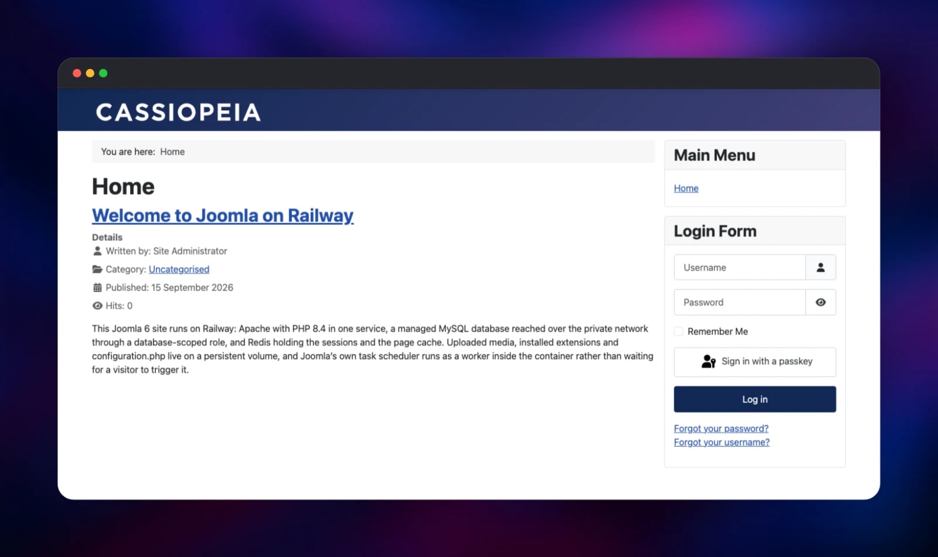The height and width of the screenshot is (557, 938).
Task: Focus the Password input field
Action: (x=740, y=302)
